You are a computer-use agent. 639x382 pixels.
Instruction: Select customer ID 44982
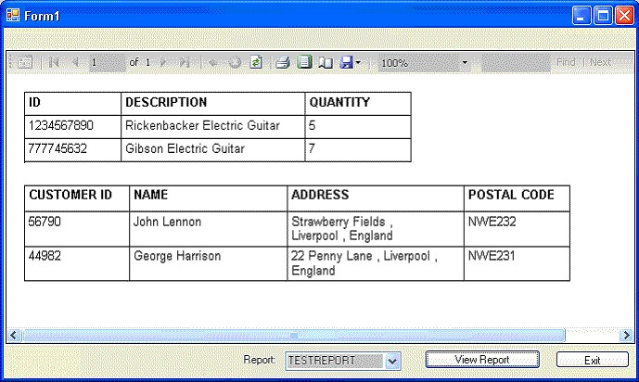point(77,263)
